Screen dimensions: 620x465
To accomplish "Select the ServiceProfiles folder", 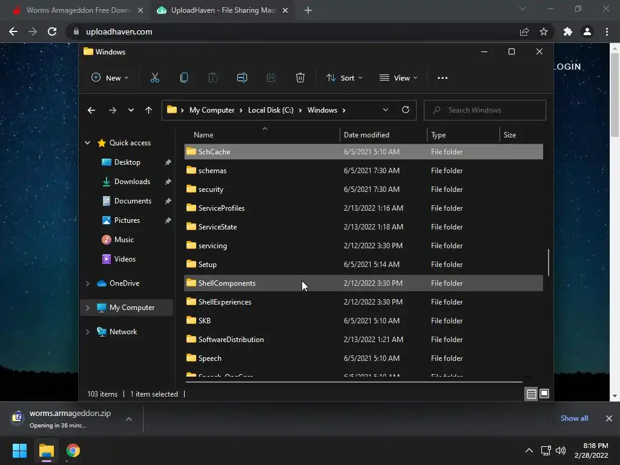I will 363,208.
